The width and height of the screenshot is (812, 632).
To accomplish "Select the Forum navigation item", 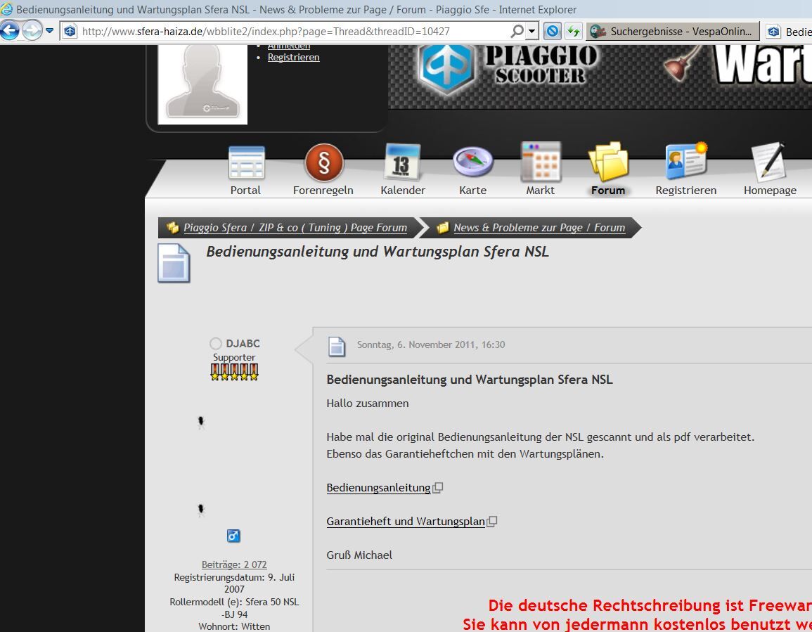I will 608,170.
